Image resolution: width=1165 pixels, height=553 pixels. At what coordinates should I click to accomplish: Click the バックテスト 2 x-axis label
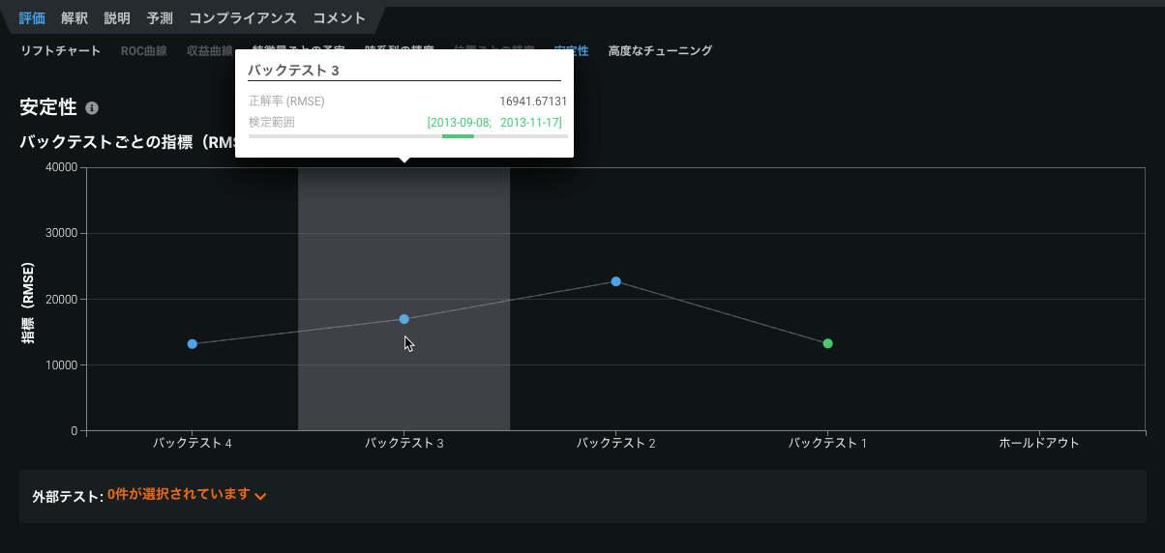(x=616, y=443)
